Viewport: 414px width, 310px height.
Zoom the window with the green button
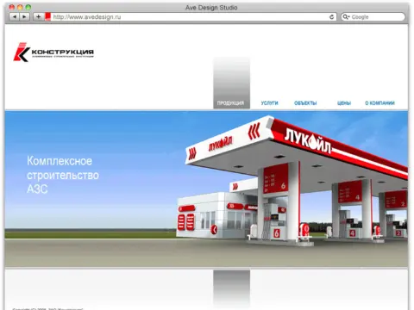(x=28, y=7)
